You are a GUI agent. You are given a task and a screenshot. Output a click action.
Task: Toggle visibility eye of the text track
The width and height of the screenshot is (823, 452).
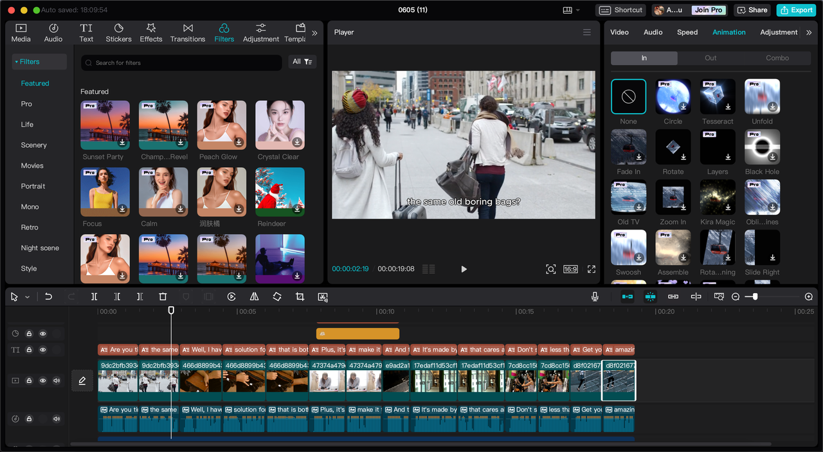(43, 350)
